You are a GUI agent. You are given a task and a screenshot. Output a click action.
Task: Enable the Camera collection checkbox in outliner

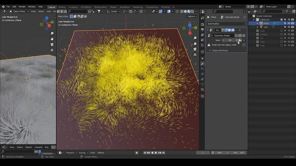pyautogui.click(x=282, y=35)
